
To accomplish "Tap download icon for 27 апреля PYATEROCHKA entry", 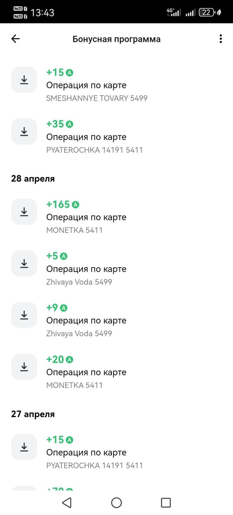I will (x=24, y=447).
